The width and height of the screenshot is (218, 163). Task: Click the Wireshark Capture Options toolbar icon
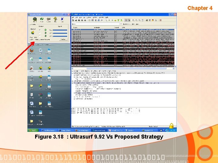click(76, 20)
